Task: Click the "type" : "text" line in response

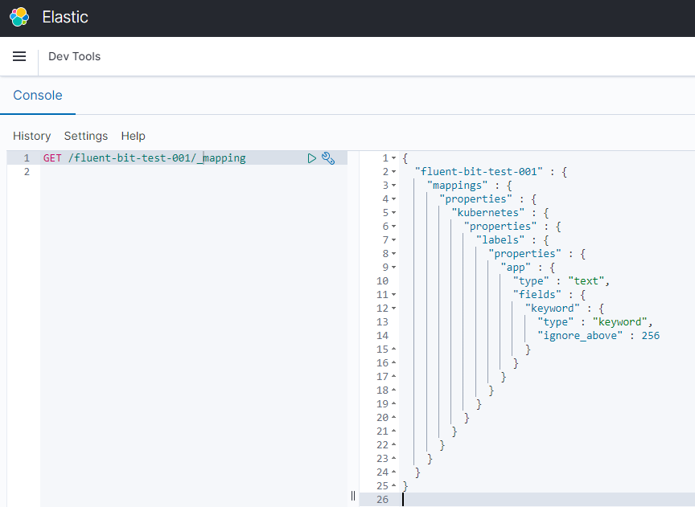Action: [561, 281]
